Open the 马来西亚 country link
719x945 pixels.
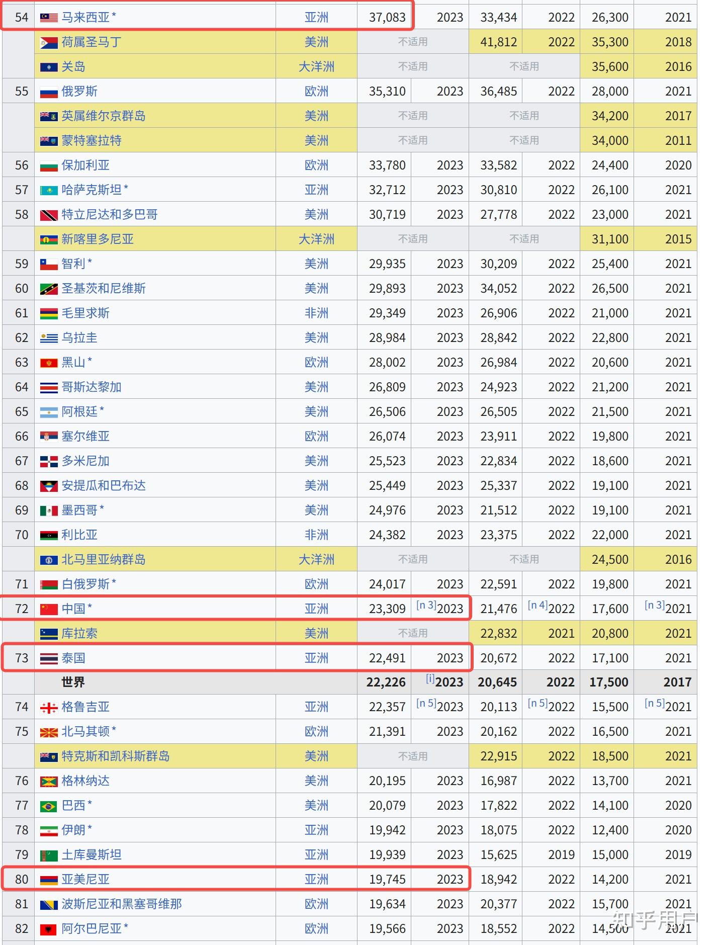click(85, 18)
